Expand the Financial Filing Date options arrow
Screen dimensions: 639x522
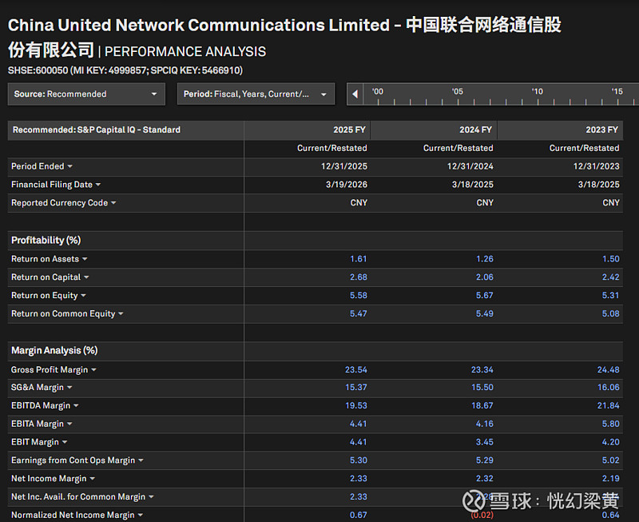point(98,185)
